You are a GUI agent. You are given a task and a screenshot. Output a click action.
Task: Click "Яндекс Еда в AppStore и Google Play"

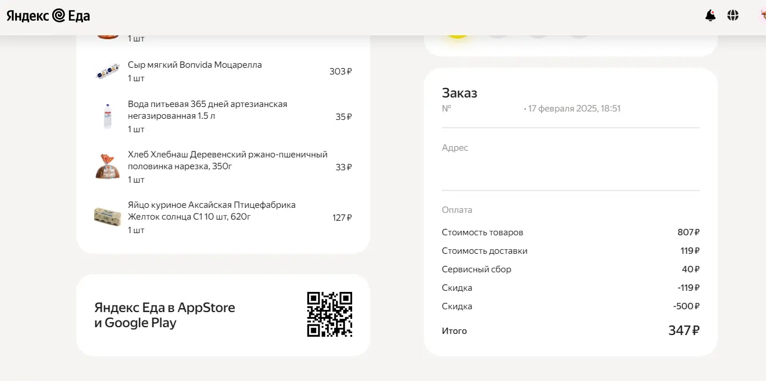pyautogui.click(x=165, y=315)
